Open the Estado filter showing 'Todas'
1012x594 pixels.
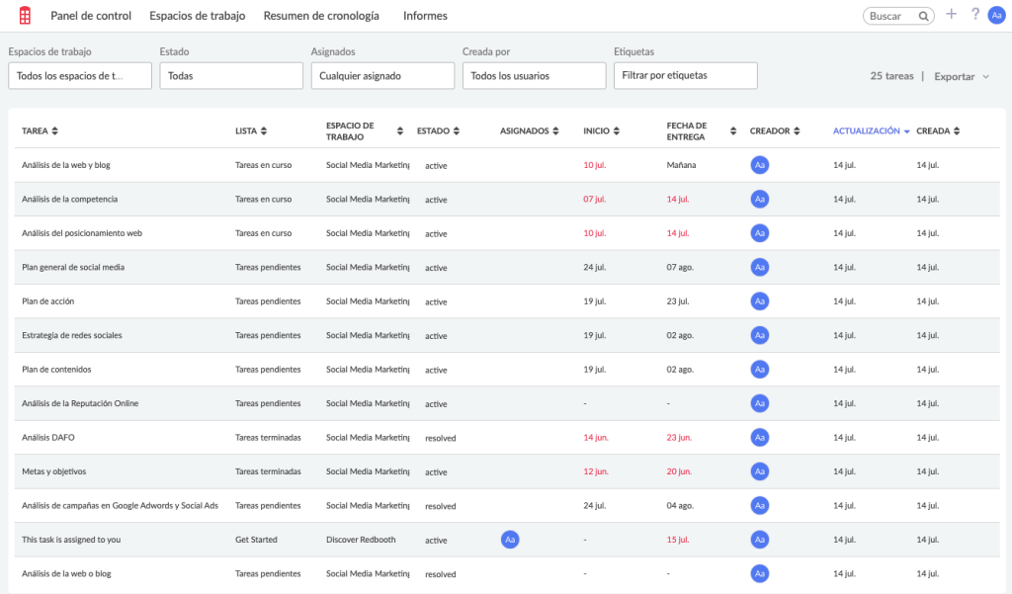click(x=231, y=74)
